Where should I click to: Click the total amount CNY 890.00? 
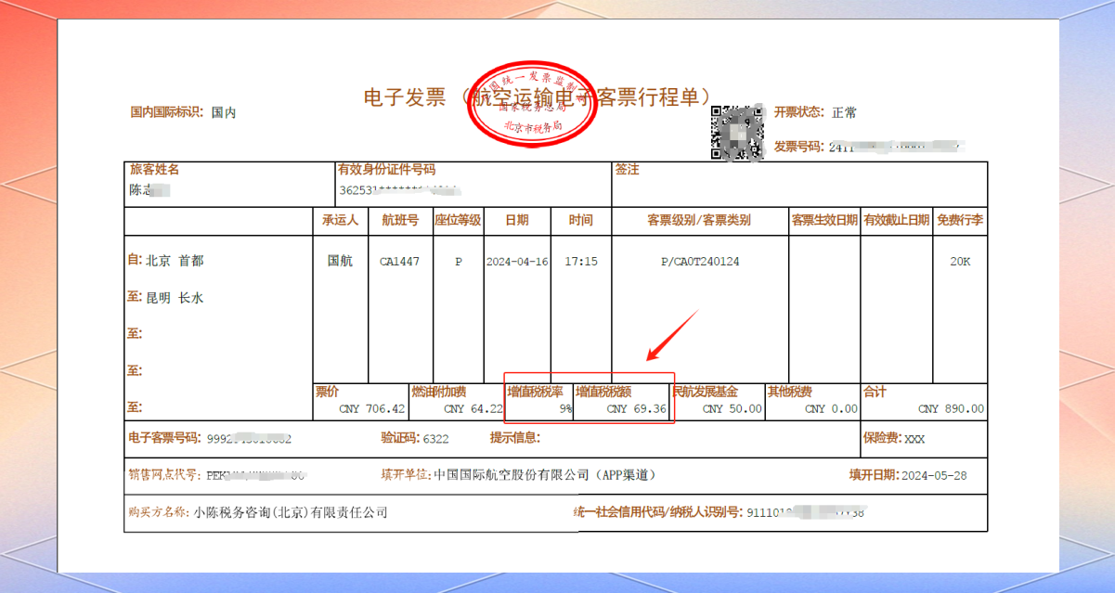951,409
